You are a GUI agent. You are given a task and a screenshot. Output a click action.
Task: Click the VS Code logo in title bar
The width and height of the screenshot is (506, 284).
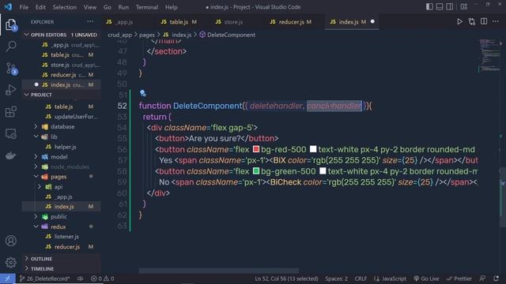8,7
